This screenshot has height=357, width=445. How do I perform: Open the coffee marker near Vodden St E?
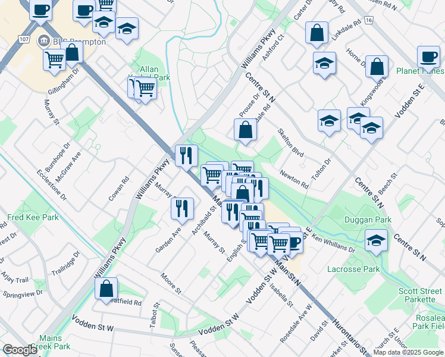(x=293, y=242)
